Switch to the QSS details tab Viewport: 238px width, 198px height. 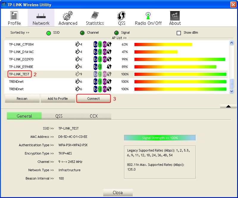tap(59, 116)
